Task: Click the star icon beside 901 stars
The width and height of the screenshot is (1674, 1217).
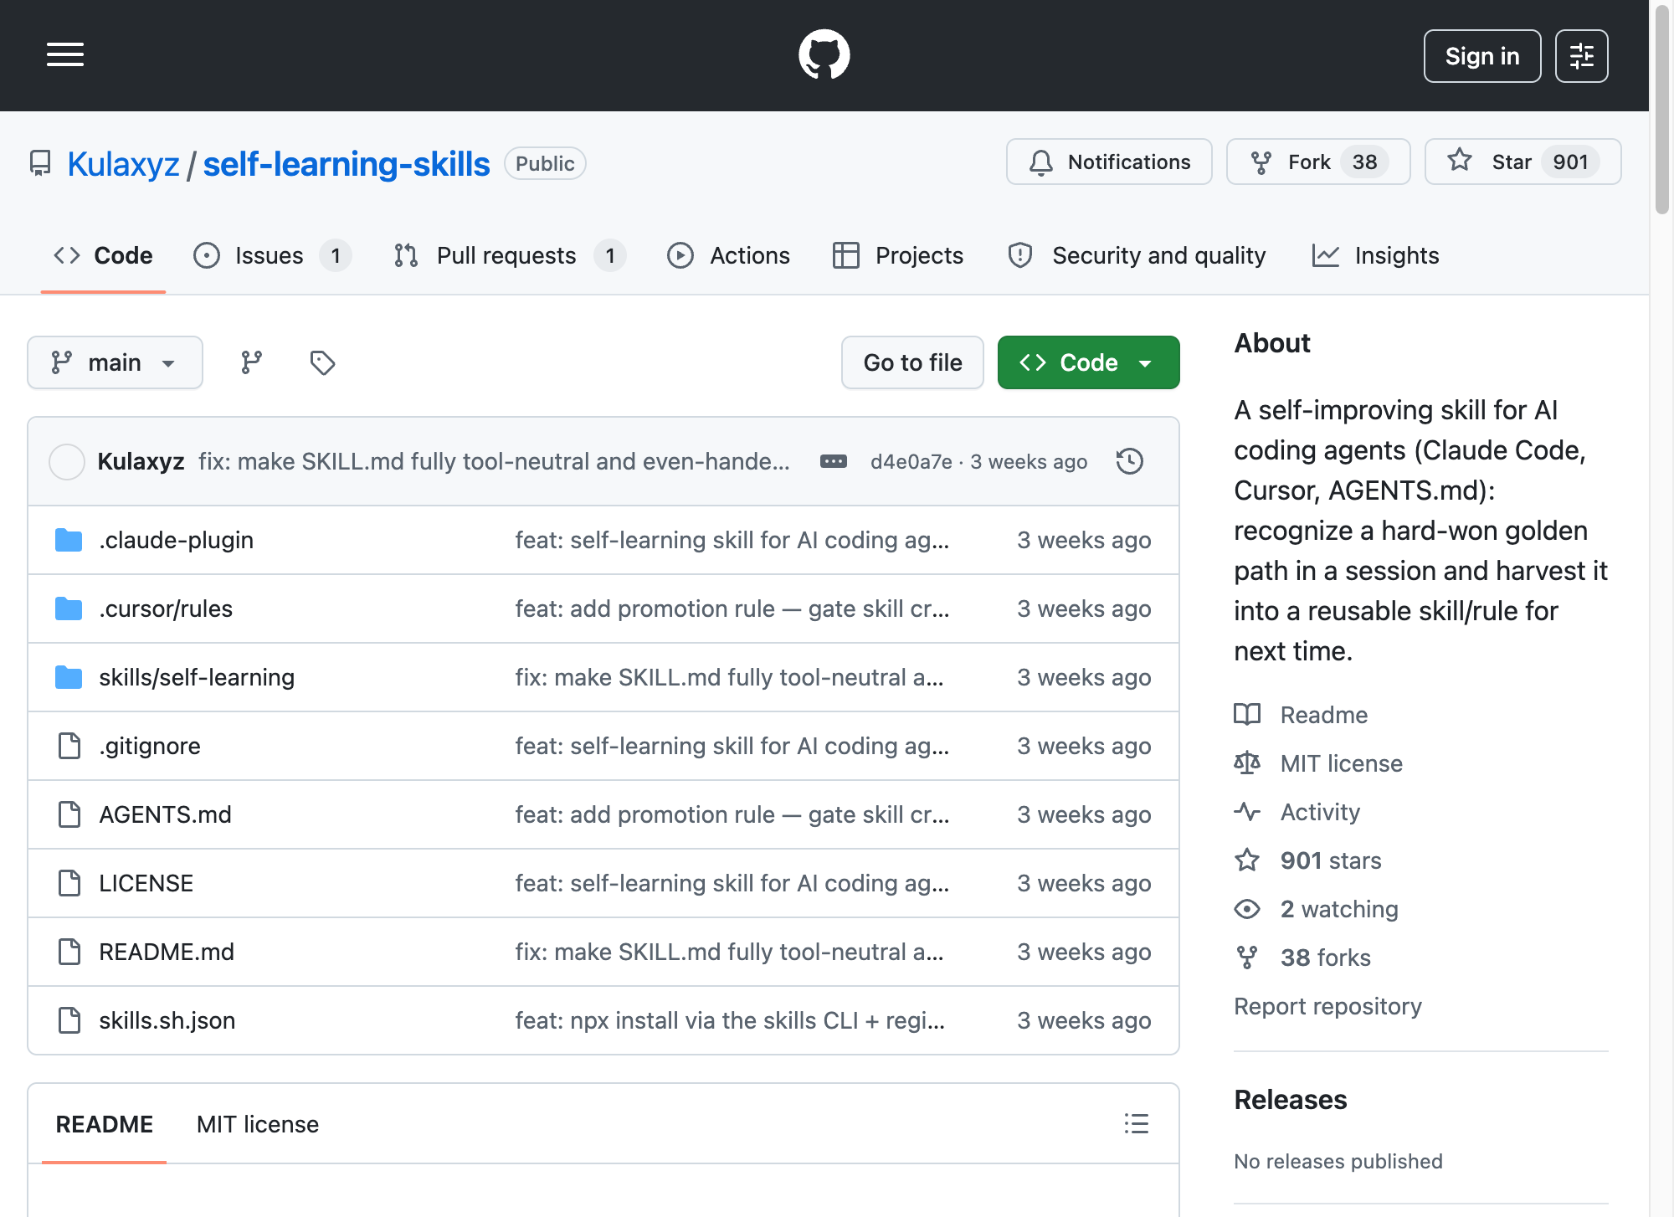Action: [x=1247, y=860]
